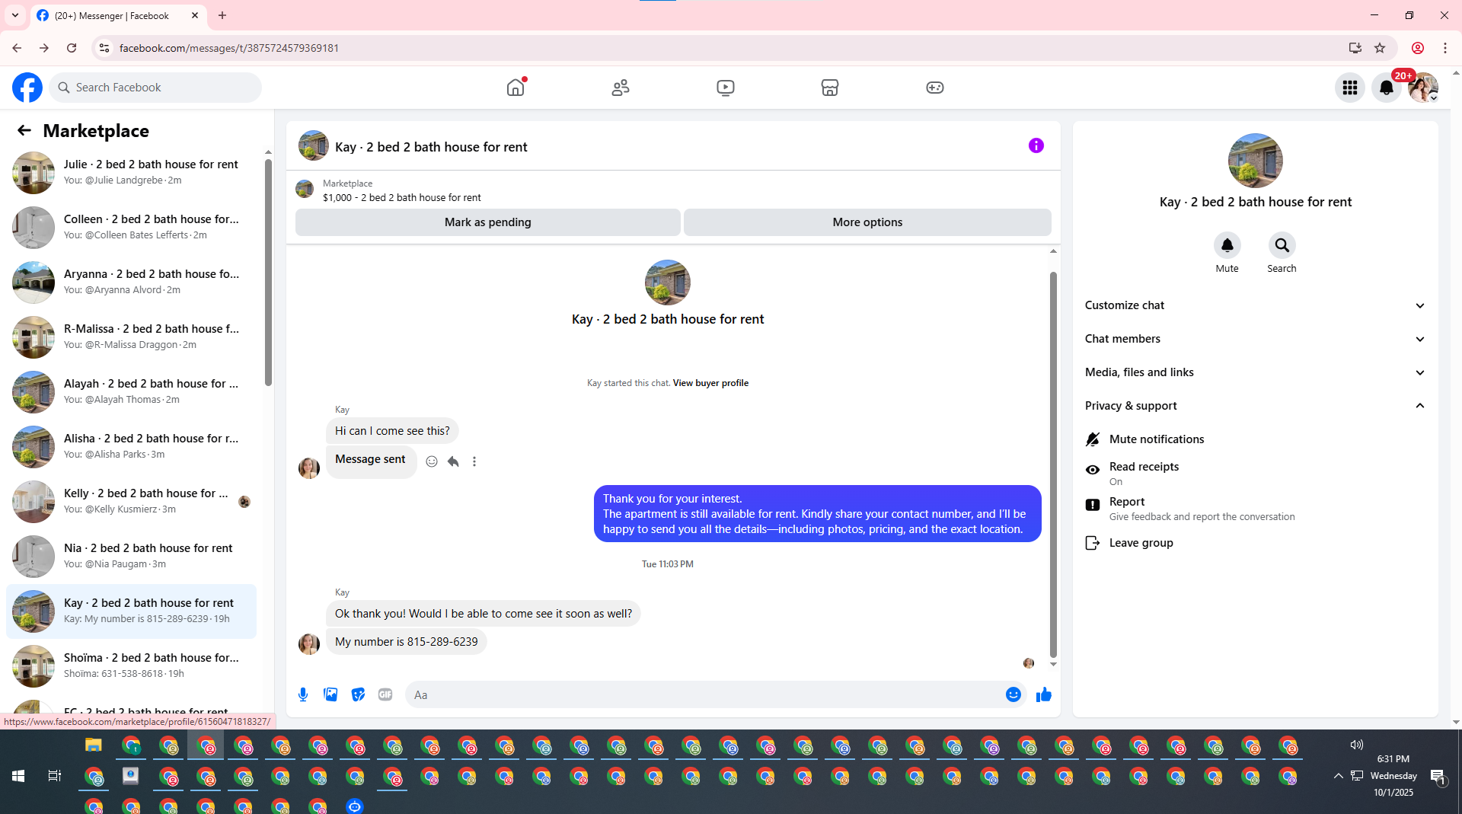The height and width of the screenshot is (814, 1462).
Task: Open Aryanna's conversation thread
Action: 131,283
